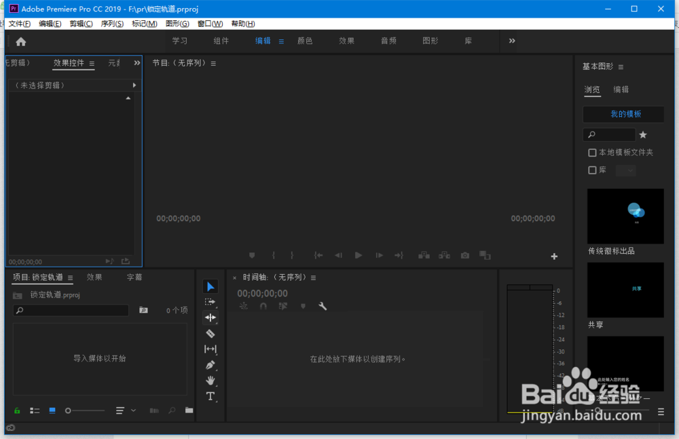Open the 剪辑 menu
This screenshot has width=679, height=439.
pyautogui.click(x=81, y=24)
